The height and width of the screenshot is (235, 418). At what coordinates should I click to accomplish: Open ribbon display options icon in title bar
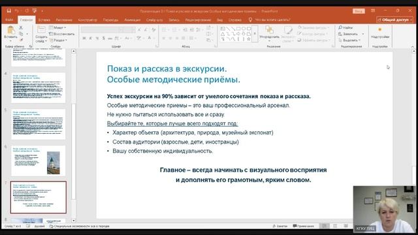tap(373, 10)
